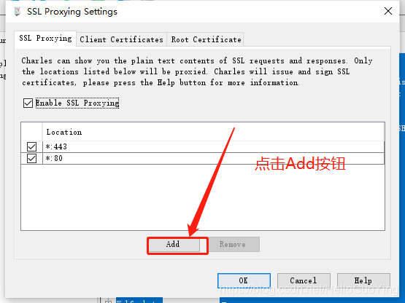Click the Charles icon in the title bar
The width and height of the screenshot is (405, 303).
point(18,12)
